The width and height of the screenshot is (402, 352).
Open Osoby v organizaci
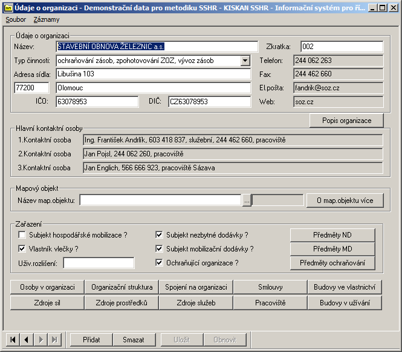pos(47,287)
